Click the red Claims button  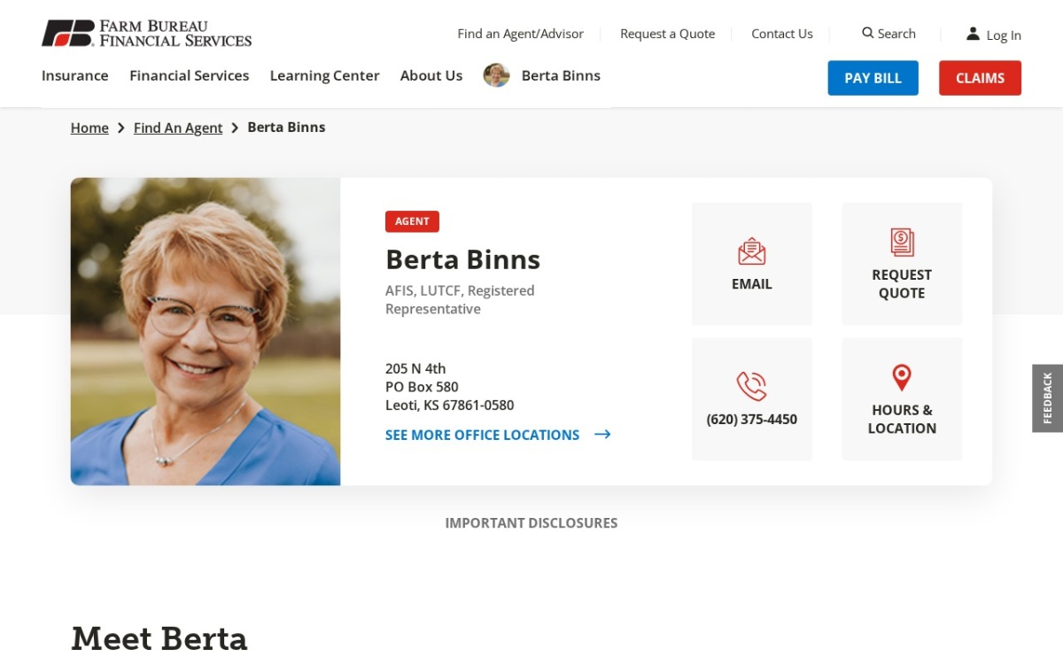[x=980, y=78]
